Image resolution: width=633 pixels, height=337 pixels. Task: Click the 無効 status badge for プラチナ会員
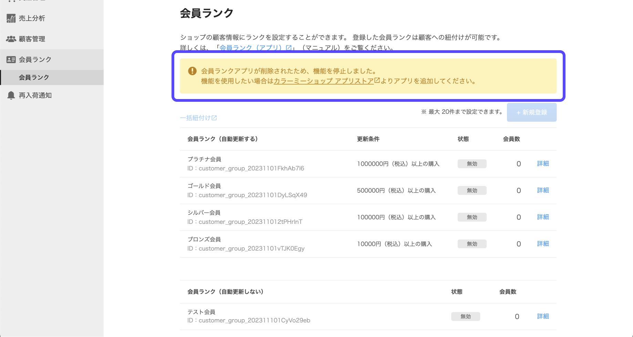pyautogui.click(x=472, y=164)
